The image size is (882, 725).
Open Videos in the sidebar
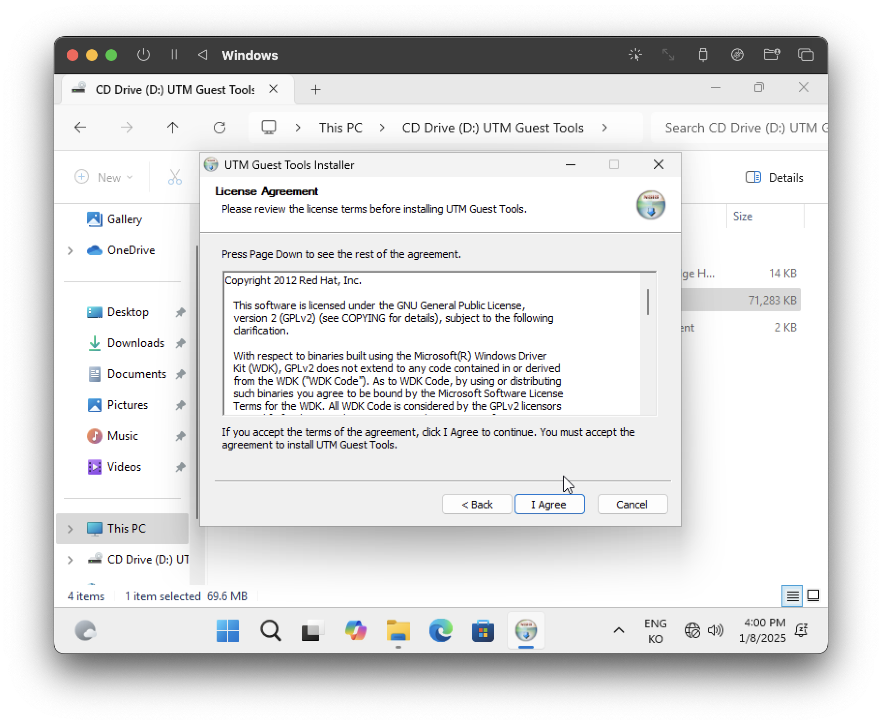pyautogui.click(x=124, y=467)
